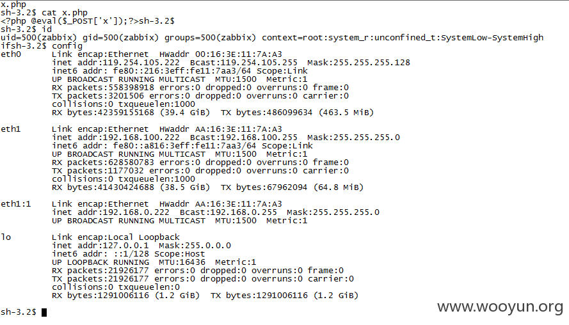Click the inet addr 192.168.100.222
Screen dimensions: 569x325
coord(141,138)
